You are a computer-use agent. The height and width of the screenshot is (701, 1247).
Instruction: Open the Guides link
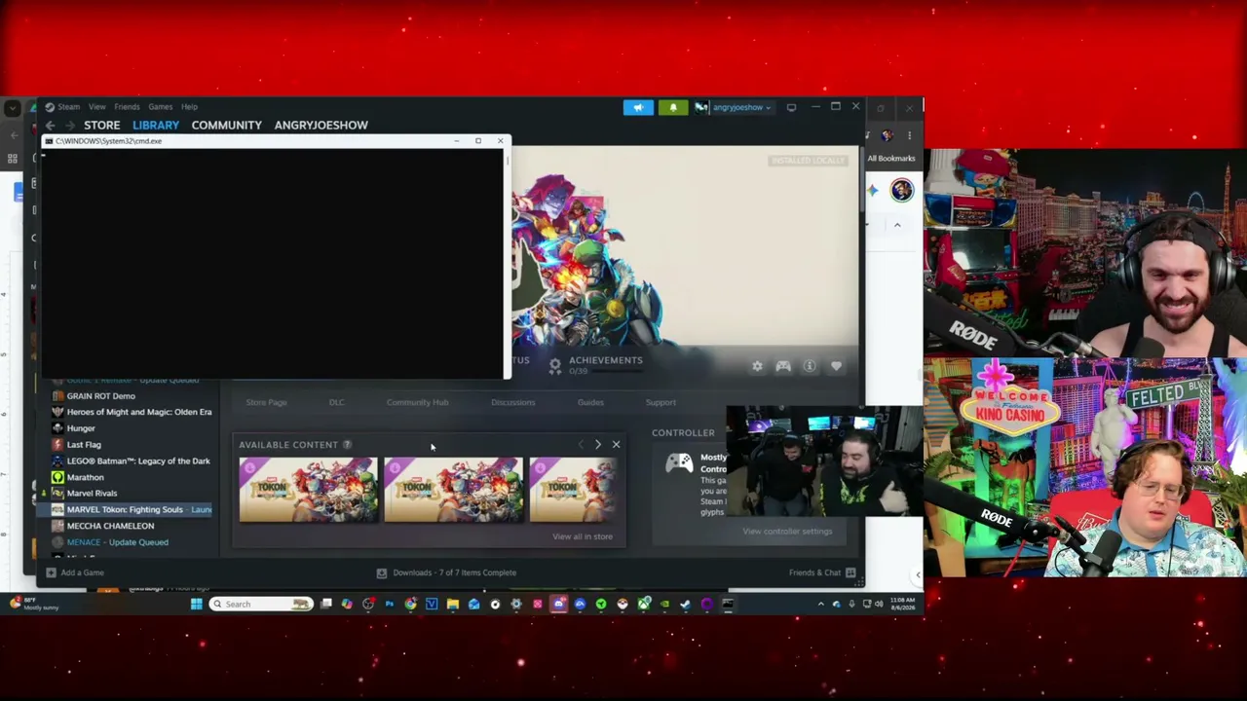click(x=590, y=402)
